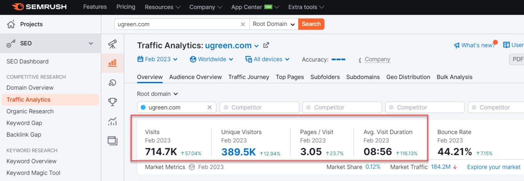
Task: Switch to the Subfolders tab
Action: (x=325, y=77)
